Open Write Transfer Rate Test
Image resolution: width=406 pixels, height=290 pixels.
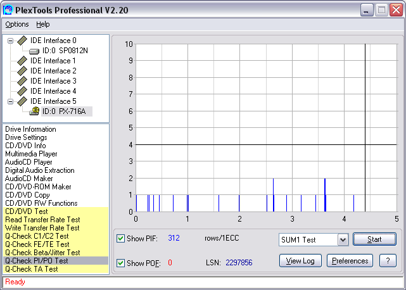click(x=42, y=228)
